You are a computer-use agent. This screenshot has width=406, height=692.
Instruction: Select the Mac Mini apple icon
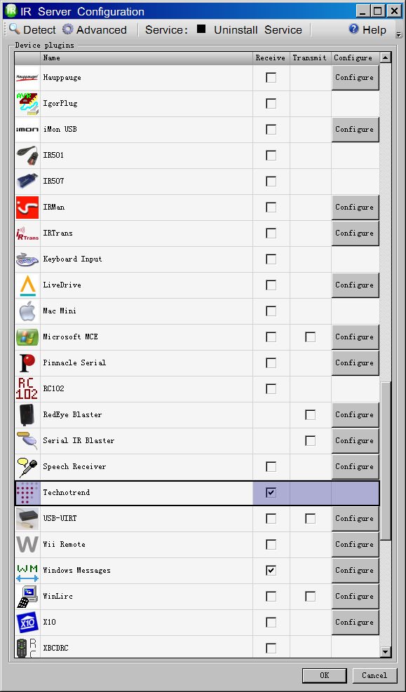27,311
